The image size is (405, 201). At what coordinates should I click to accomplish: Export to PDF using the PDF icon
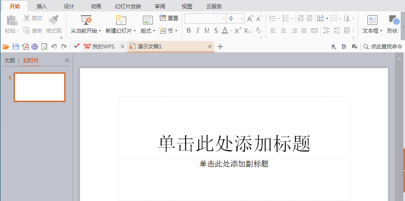[x=25, y=47]
